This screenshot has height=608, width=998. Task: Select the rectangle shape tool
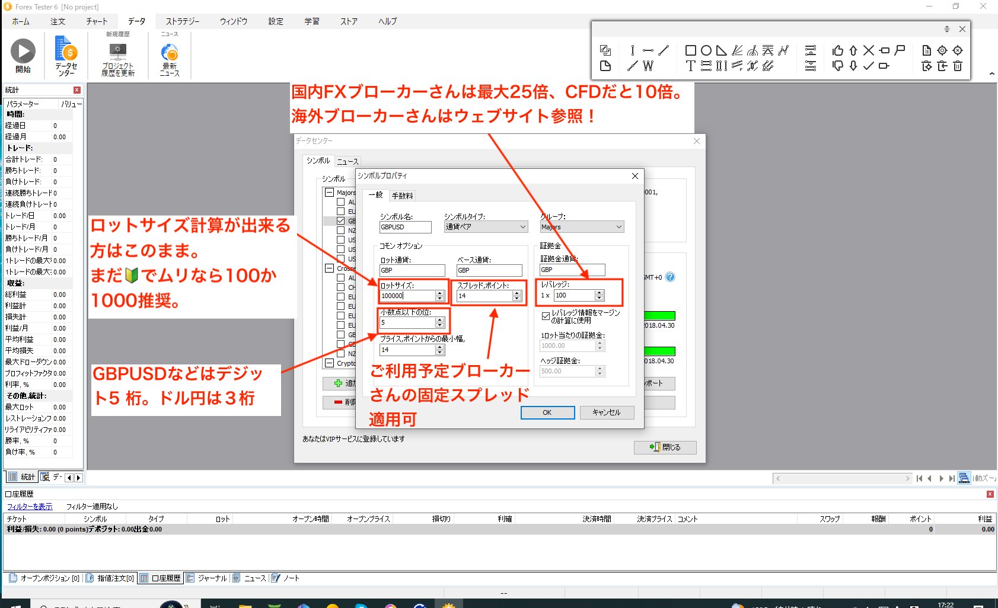pyautogui.click(x=690, y=50)
